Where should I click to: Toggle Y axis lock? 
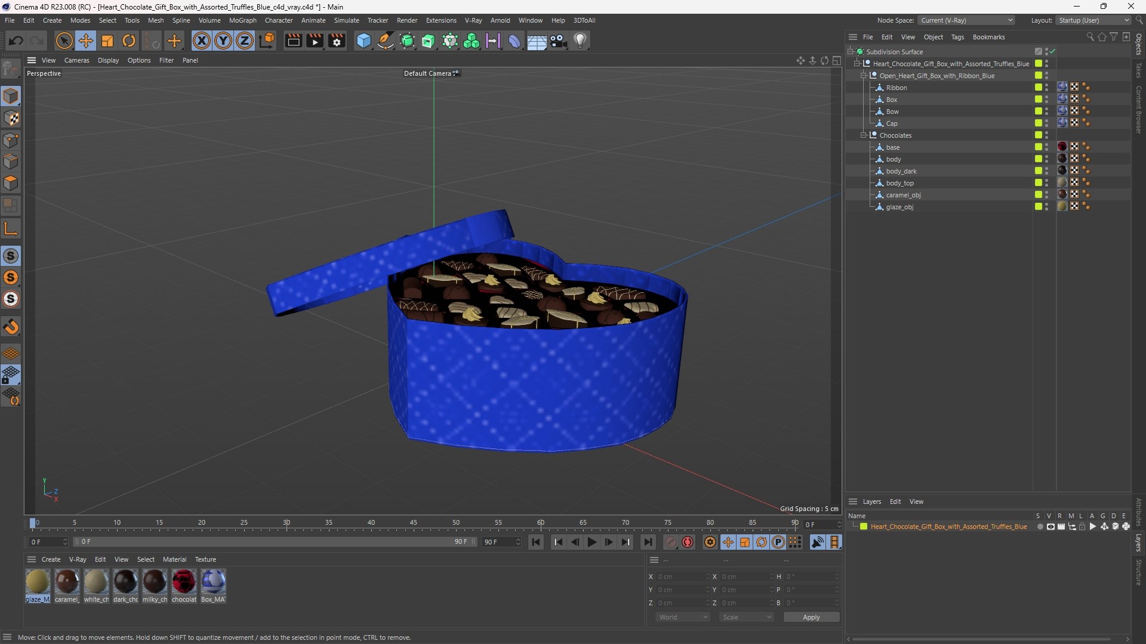(223, 41)
